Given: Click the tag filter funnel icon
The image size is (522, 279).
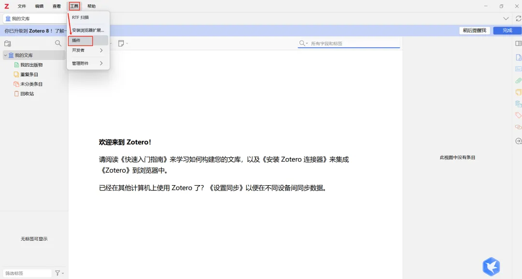Looking at the screenshot, I should point(58,273).
